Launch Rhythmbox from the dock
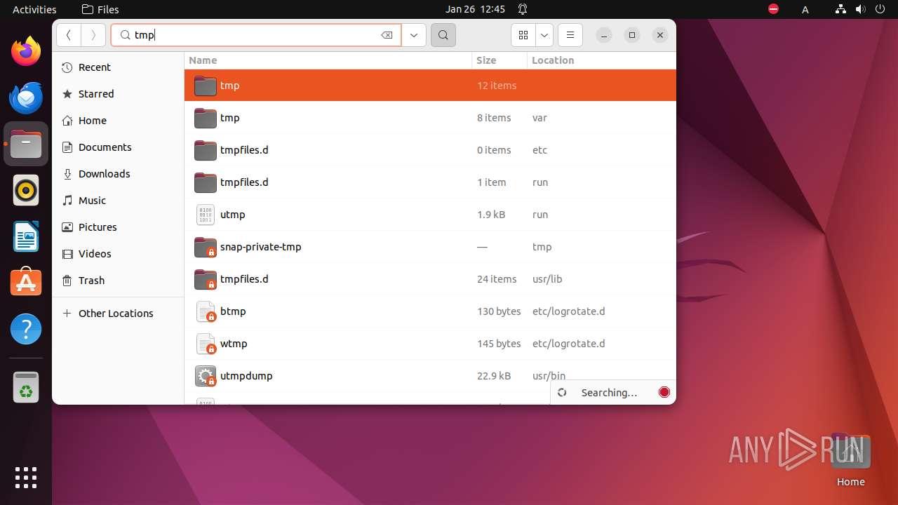Image resolution: width=898 pixels, height=505 pixels. (26, 190)
